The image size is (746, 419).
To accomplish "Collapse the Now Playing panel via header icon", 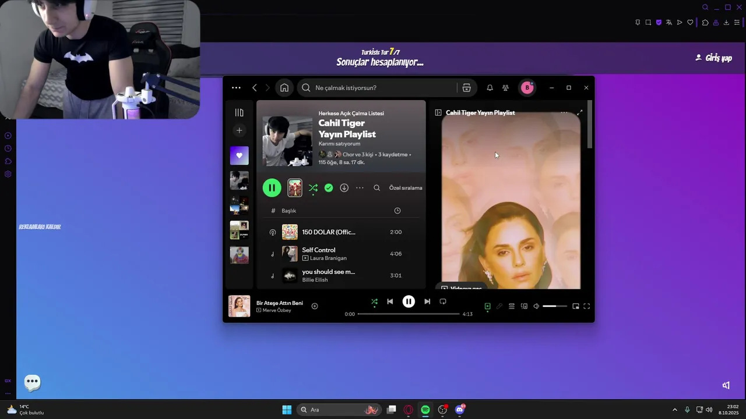I will click(x=438, y=113).
